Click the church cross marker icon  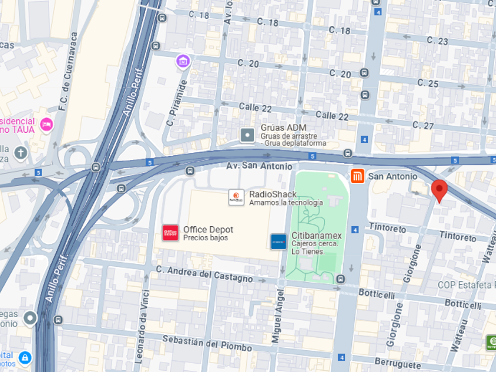(21, 153)
